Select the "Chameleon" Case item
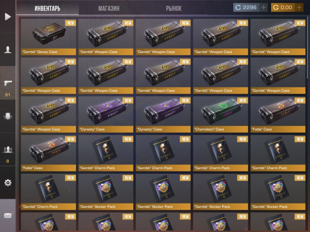Image resolution: width=310 pixels, height=232 pixels. click(x=220, y=114)
